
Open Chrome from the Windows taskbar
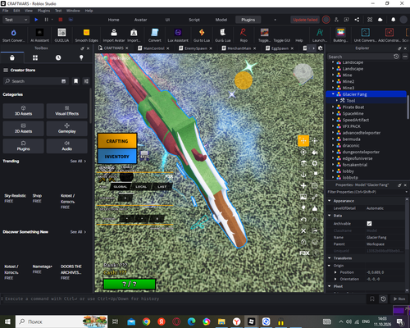coord(146,321)
